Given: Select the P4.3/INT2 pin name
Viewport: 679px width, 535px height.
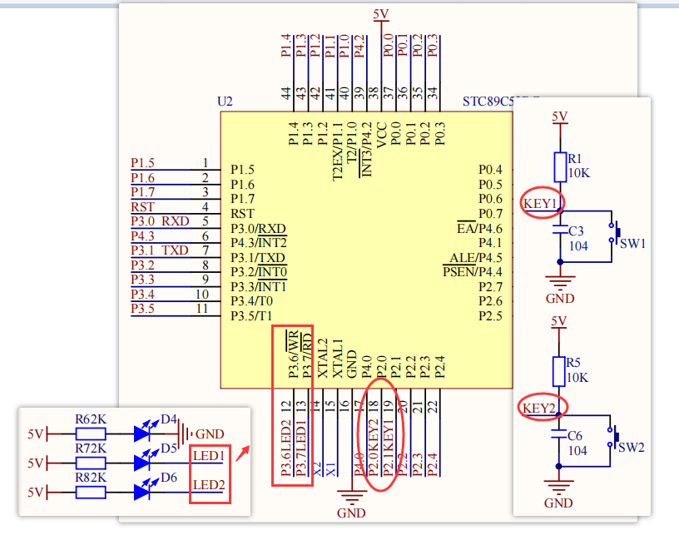Looking at the screenshot, I should [259, 243].
